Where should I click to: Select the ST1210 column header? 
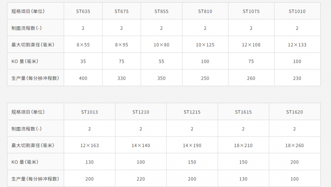pos(141,112)
